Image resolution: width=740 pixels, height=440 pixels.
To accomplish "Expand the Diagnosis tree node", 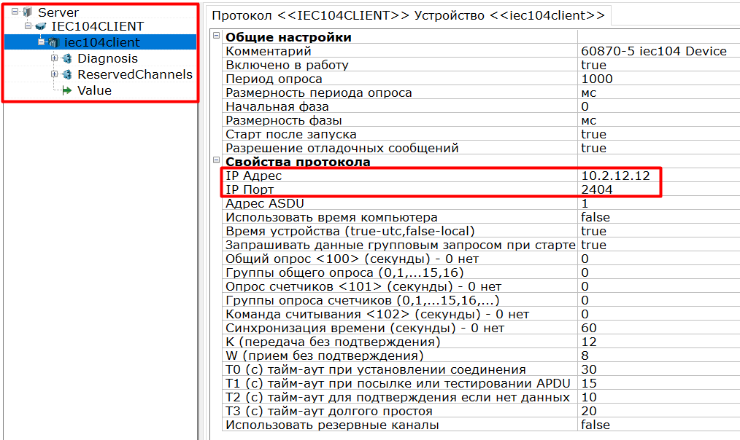I will [x=55, y=58].
